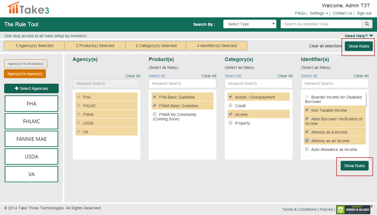This screenshot has width=377, height=215.
Task: Uncheck the Income category checkbox
Action: pyautogui.click(x=231, y=114)
